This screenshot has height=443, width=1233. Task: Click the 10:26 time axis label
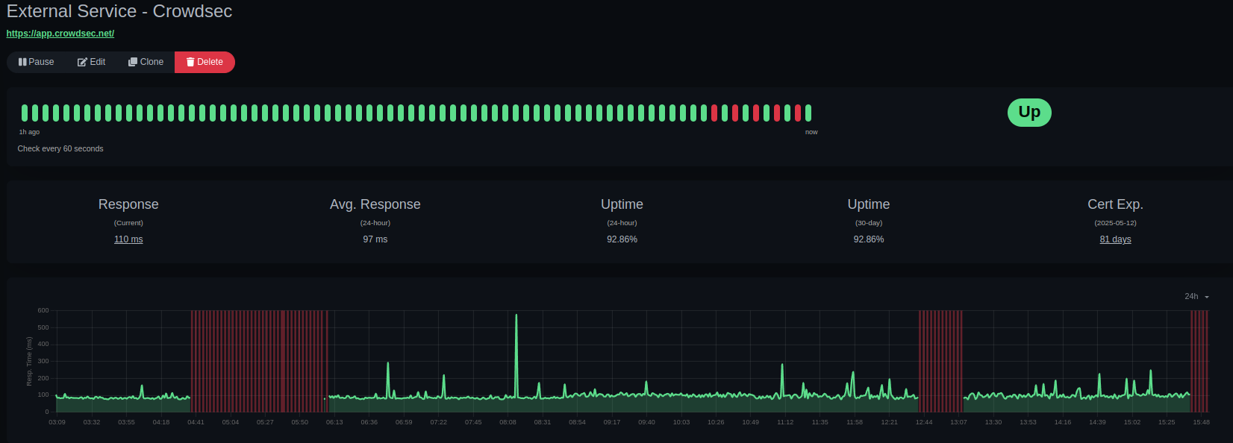pos(716,422)
